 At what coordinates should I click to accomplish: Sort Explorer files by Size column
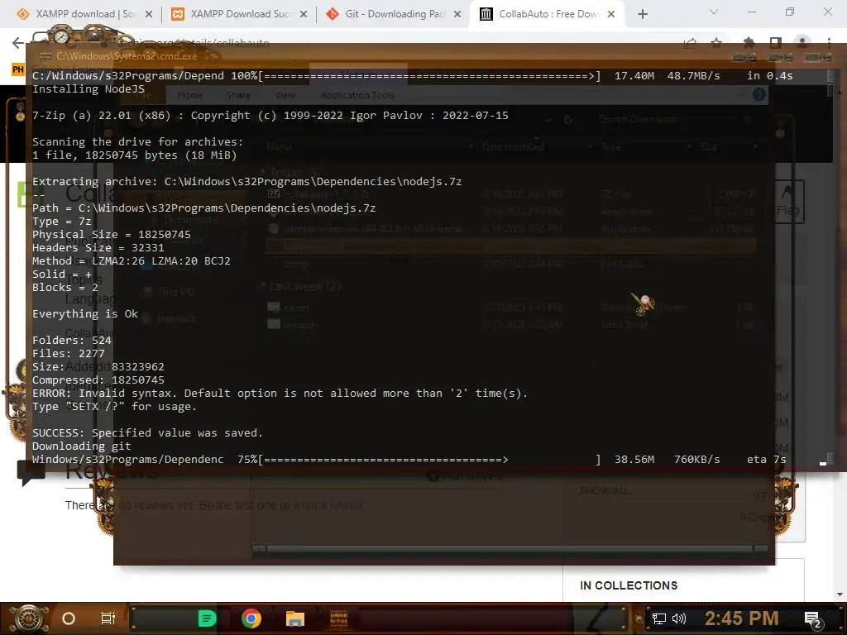click(x=709, y=147)
